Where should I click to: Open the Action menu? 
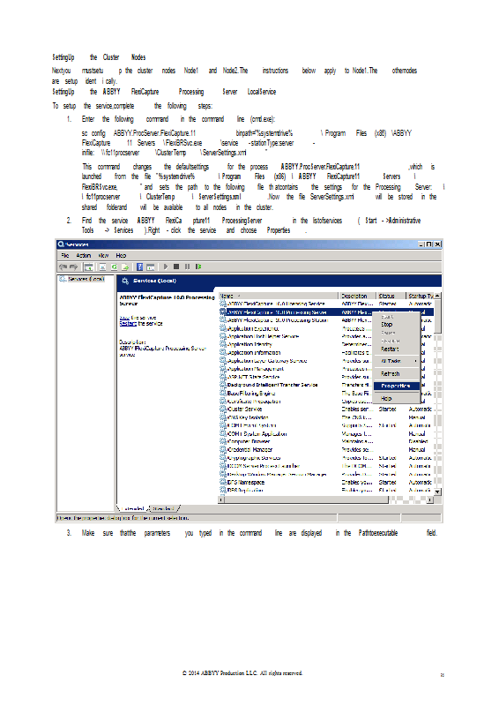(x=83, y=255)
